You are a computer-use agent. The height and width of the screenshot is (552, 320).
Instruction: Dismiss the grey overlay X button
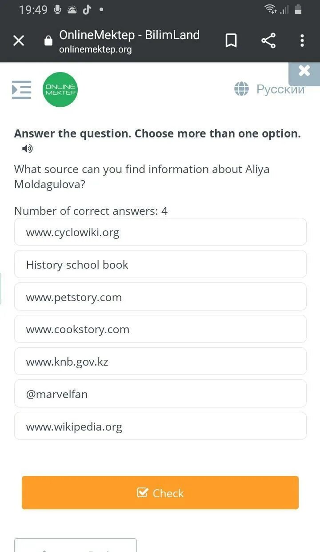pyautogui.click(x=304, y=71)
